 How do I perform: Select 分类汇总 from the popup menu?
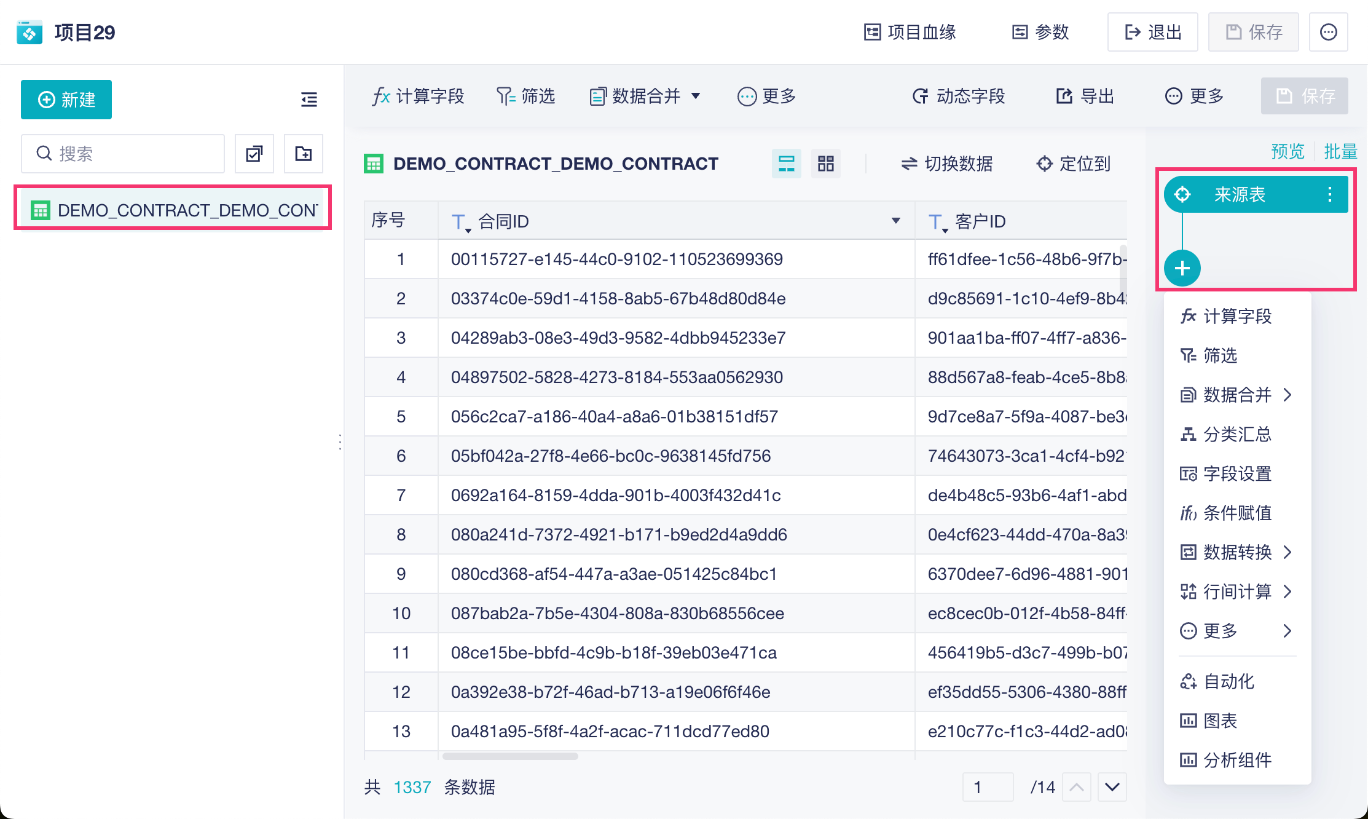[x=1236, y=434]
